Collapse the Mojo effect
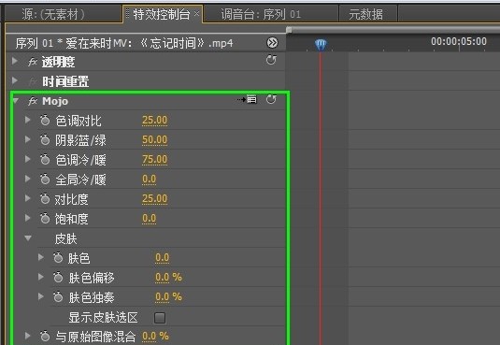Image resolution: width=500 pixels, height=345 pixels. click(x=15, y=101)
